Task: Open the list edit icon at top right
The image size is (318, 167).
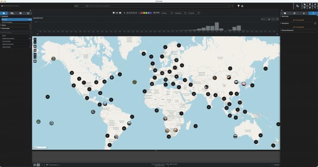Action: (297, 6)
